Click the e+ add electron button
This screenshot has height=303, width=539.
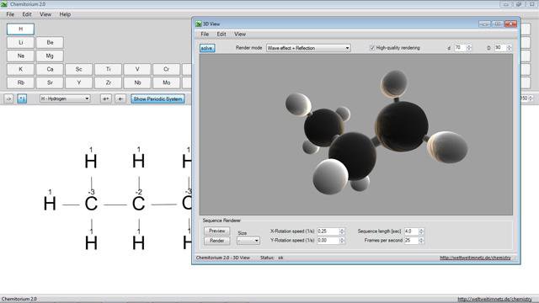[106, 99]
